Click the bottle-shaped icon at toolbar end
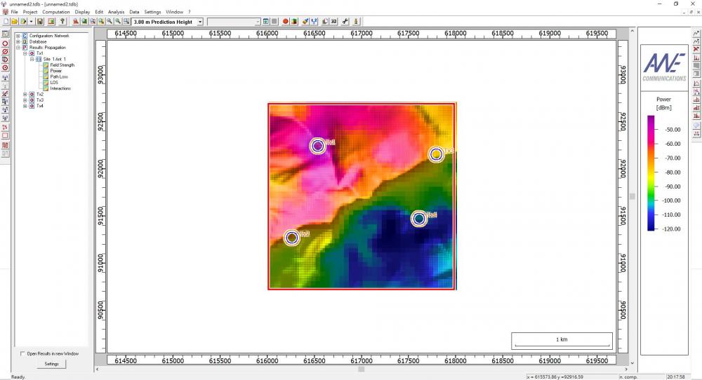702x380 pixels. 356,22
